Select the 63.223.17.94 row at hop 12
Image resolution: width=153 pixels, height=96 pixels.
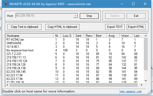[x=74, y=79]
